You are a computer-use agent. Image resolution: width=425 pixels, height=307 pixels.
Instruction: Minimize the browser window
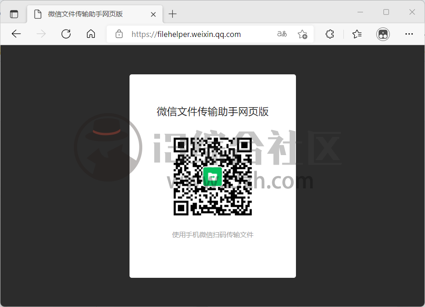(x=360, y=12)
